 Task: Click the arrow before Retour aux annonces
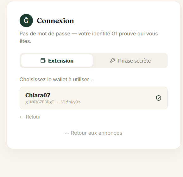coord(67,133)
